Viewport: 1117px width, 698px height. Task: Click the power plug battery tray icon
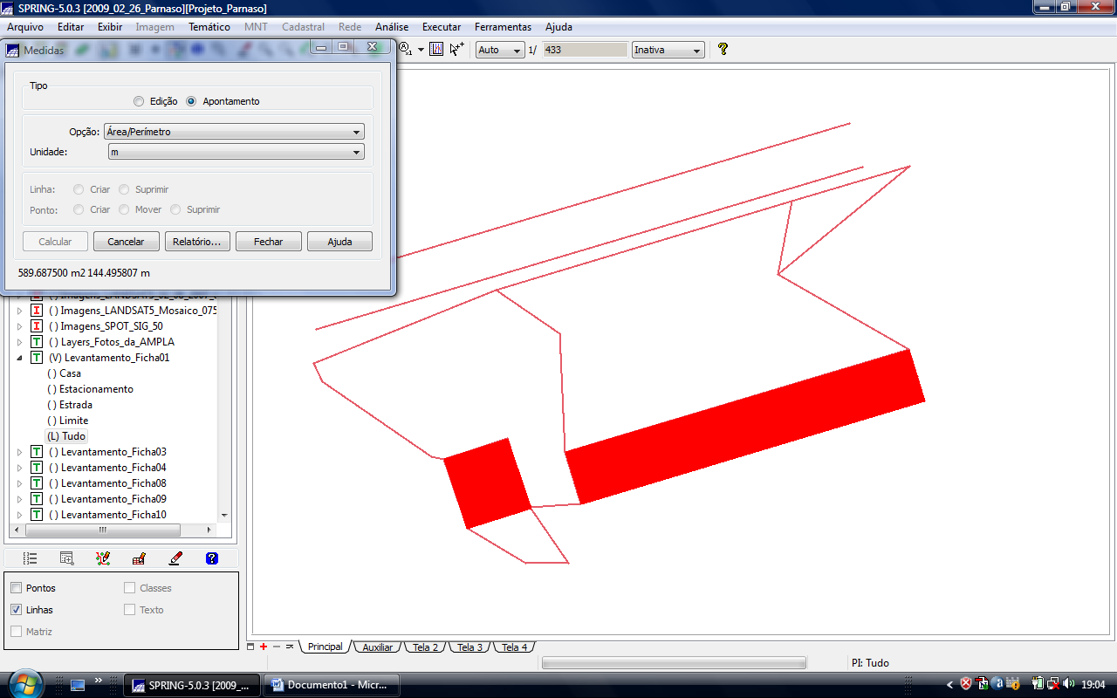pyautogui.click(x=1037, y=684)
